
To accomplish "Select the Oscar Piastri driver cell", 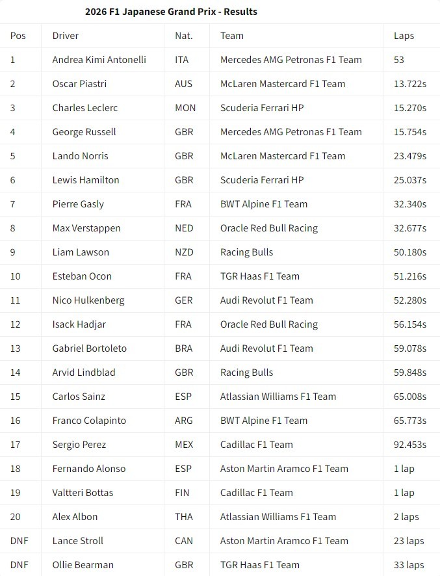I will (79, 84).
